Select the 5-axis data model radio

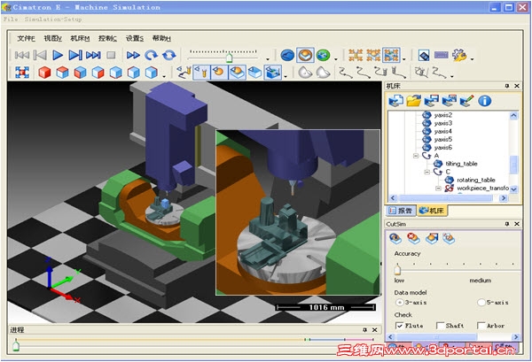(481, 303)
